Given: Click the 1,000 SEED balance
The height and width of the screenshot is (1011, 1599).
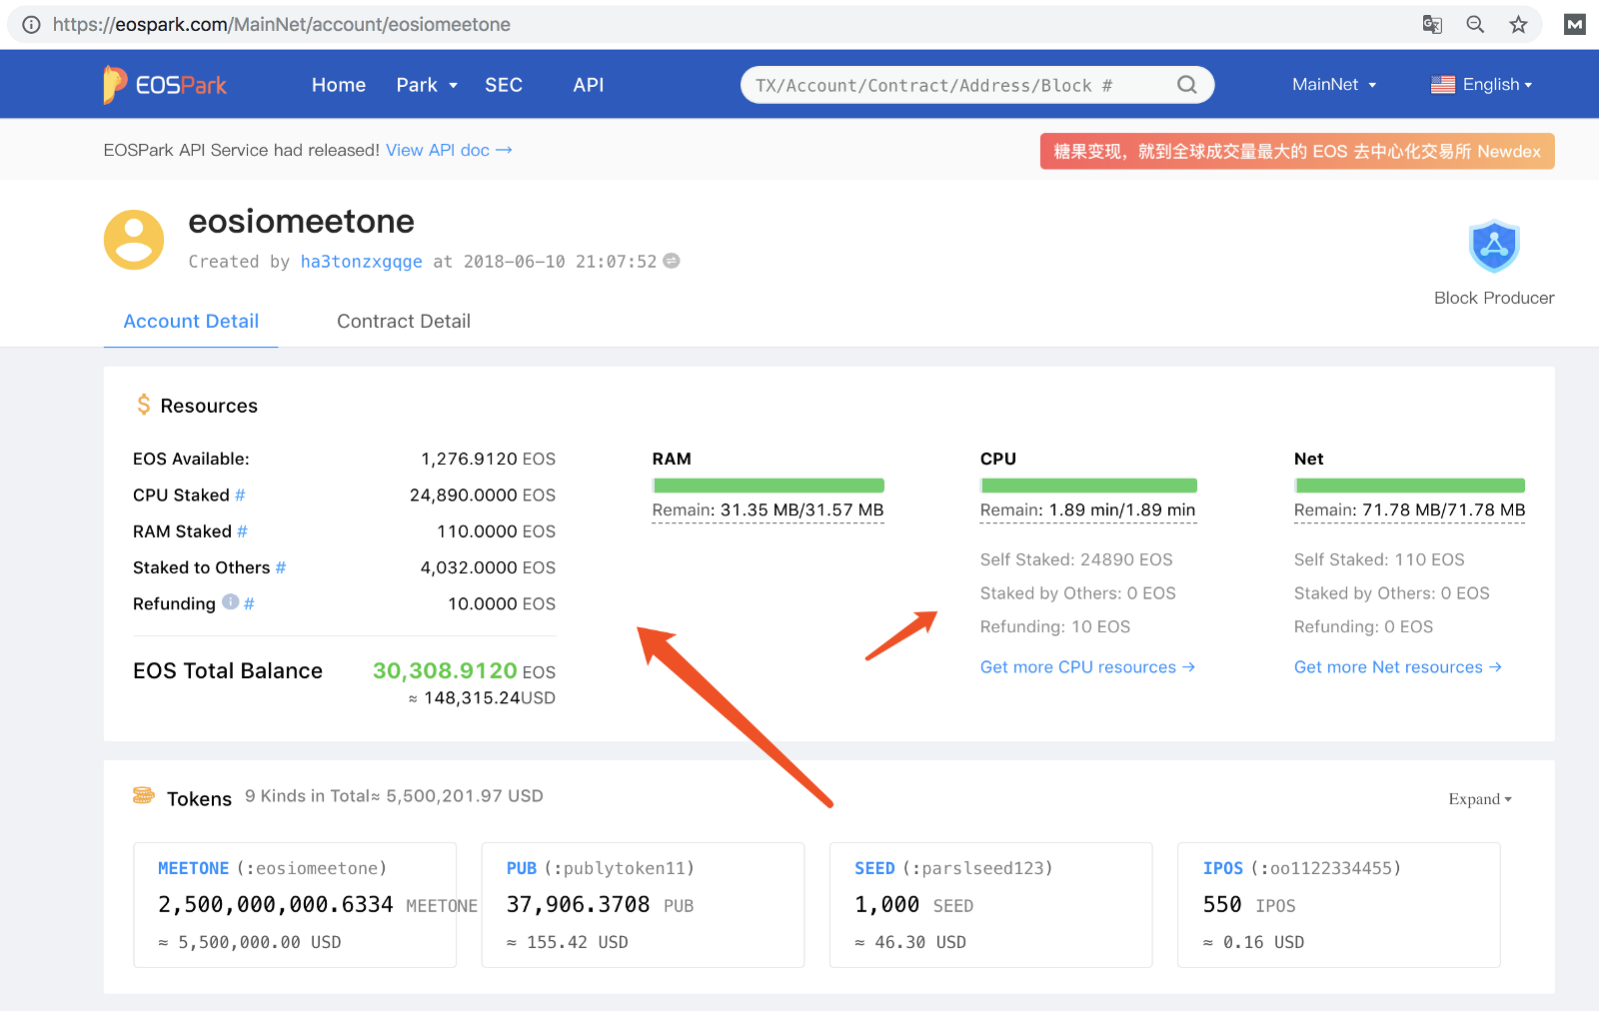Looking at the screenshot, I should point(913,905).
